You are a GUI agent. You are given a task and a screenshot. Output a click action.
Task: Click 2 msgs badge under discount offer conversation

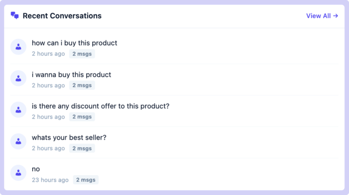pyautogui.click(x=82, y=117)
